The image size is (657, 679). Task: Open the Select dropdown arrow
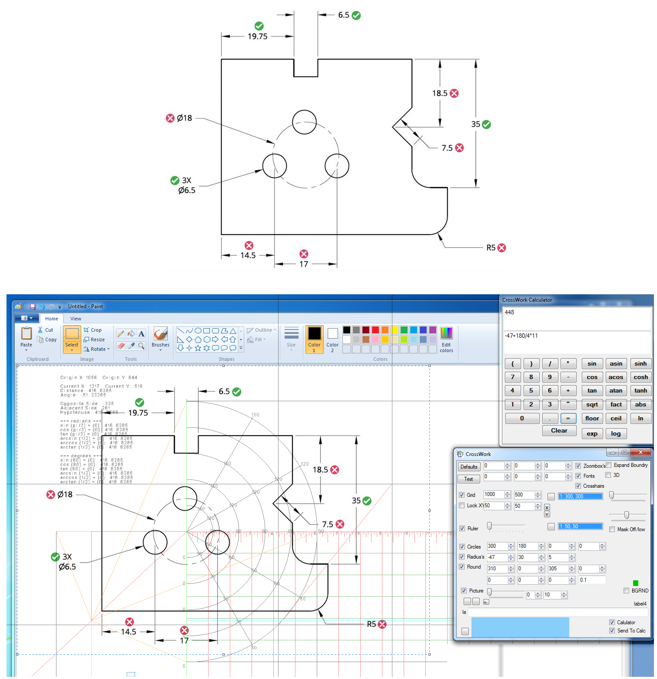(72, 350)
